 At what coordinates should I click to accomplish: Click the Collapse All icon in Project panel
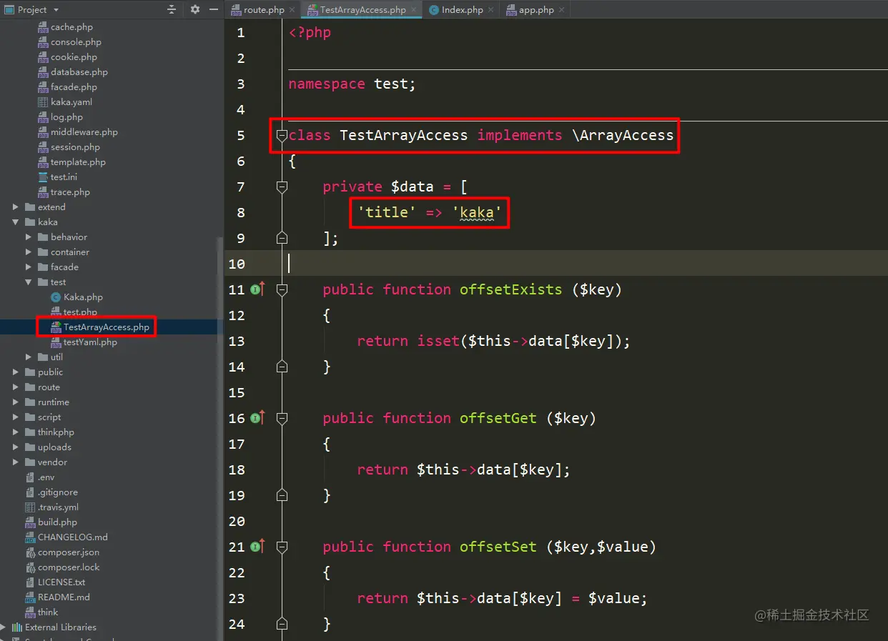[x=172, y=9]
